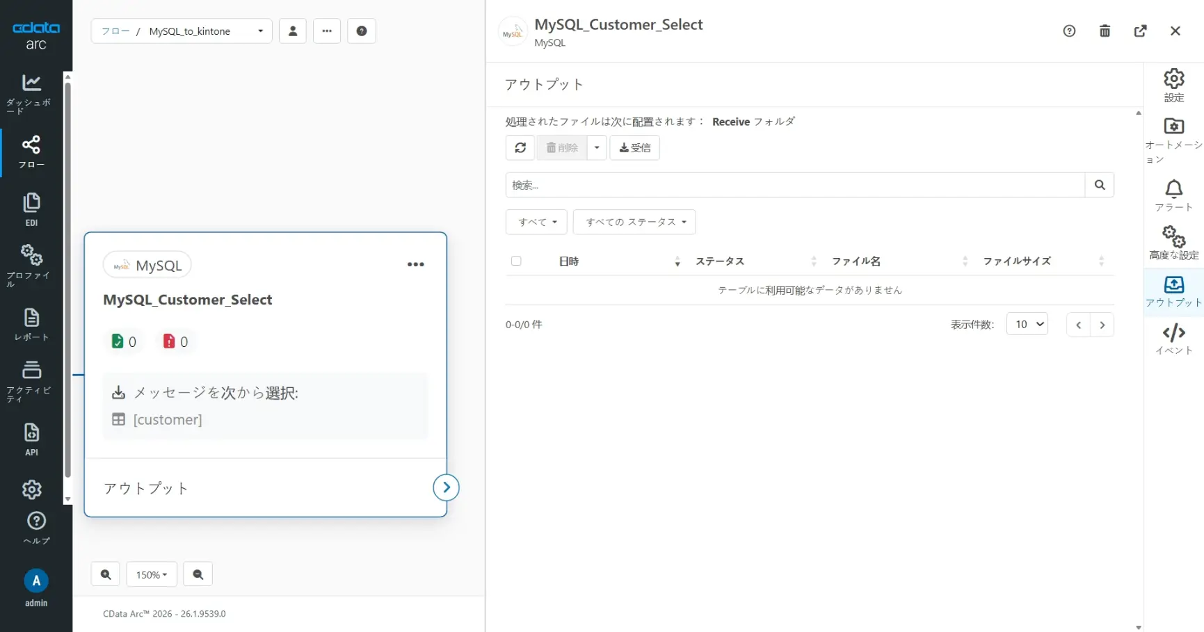Viewport: 1204px width, 632px height.
Task: Toggle the select-all checkbox in file table
Action: pyautogui.click(x=516, y=261)
